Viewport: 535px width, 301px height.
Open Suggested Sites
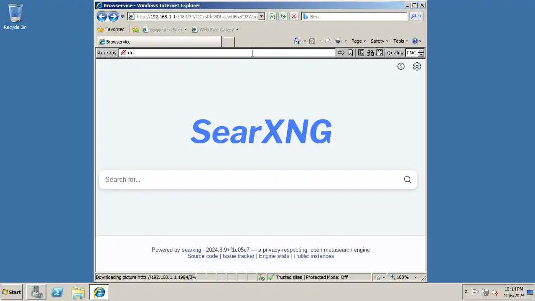tap(165, 30)
